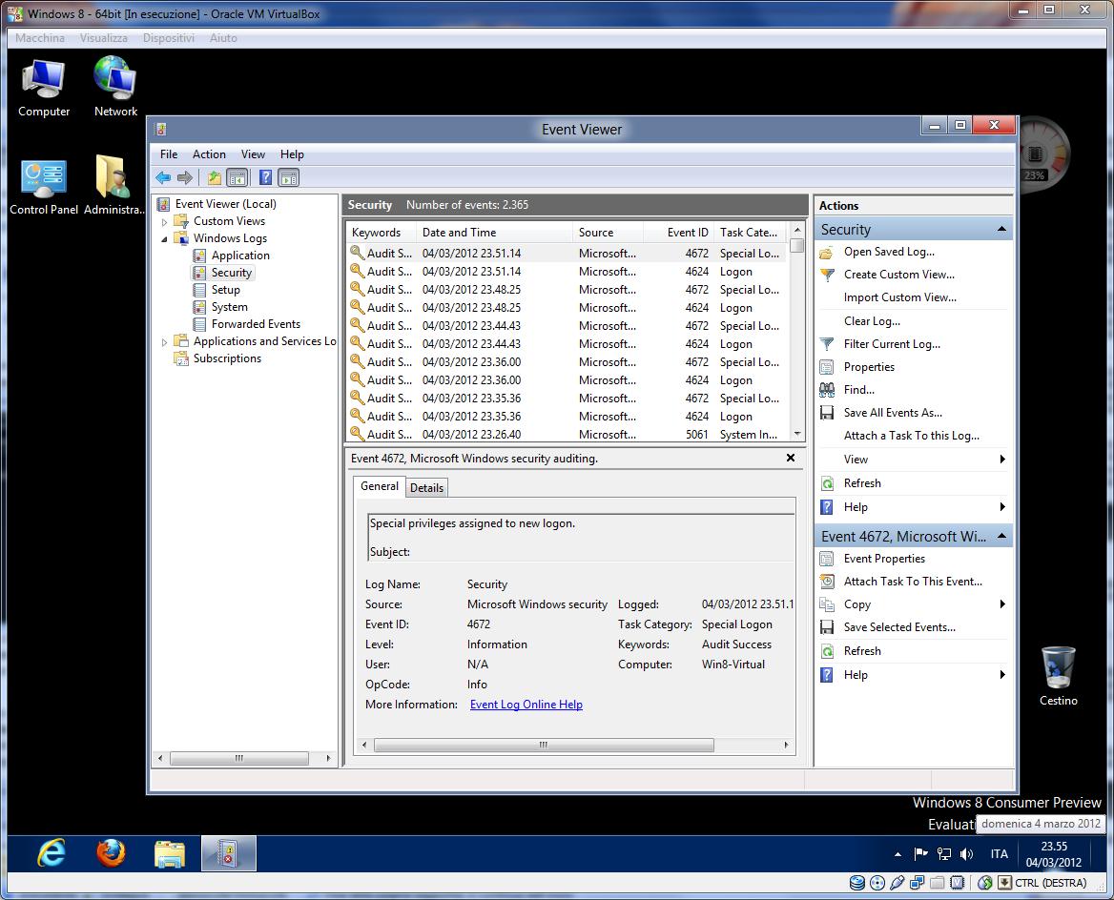Click the Event Properties icon
This screenshot has height=900, width=1114.
(827, 559)
